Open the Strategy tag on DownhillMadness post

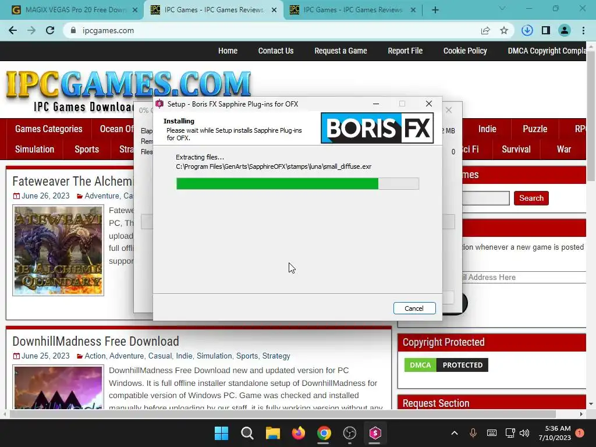point(276,356)
